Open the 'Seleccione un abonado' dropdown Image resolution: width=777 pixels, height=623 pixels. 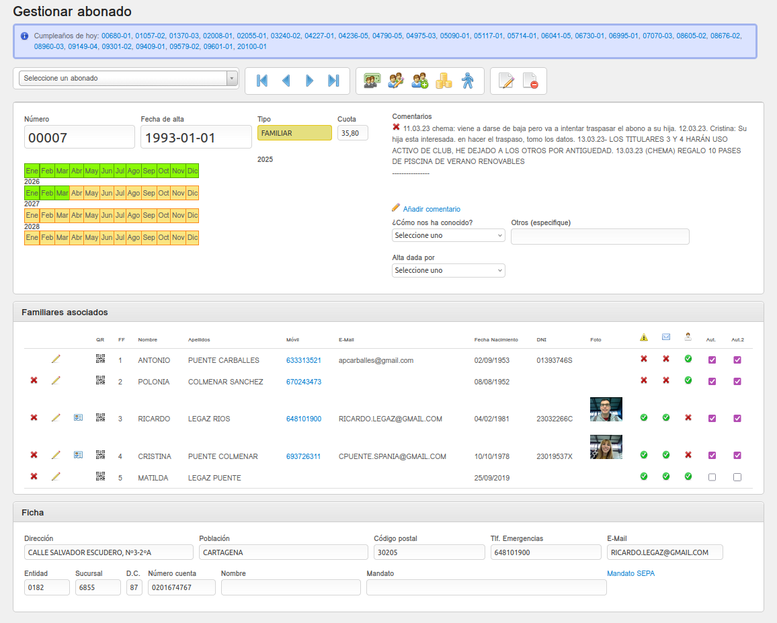[126, 79]
